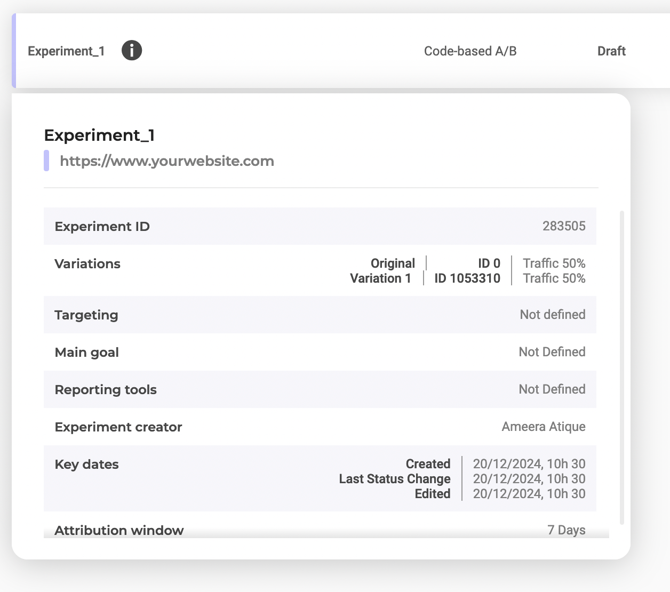Image resolution: width=670 pixels, height=592 pixels.
Task: Select the Code-based A/B type label
Action: tap(470, 51)
